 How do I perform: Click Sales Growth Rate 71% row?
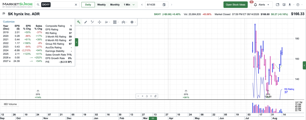pyautogui.click(x=59, y=55)
